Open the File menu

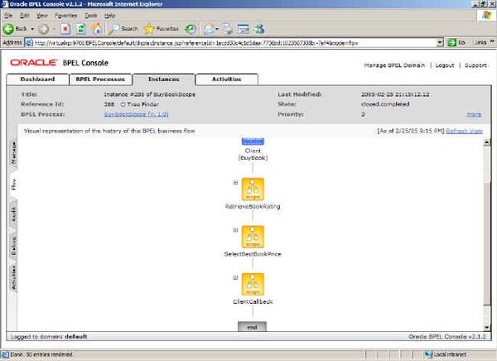(8, 16)
